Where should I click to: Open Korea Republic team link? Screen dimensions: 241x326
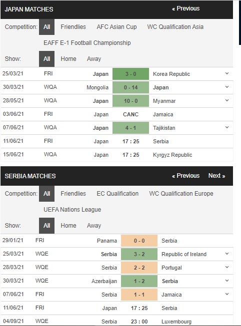point(171,74)
